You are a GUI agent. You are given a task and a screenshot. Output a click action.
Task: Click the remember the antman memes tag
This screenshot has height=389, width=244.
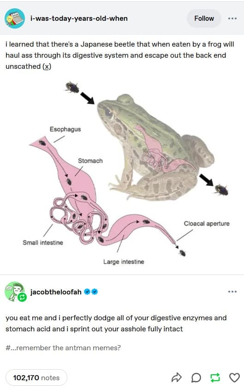(x=63, y=348)
